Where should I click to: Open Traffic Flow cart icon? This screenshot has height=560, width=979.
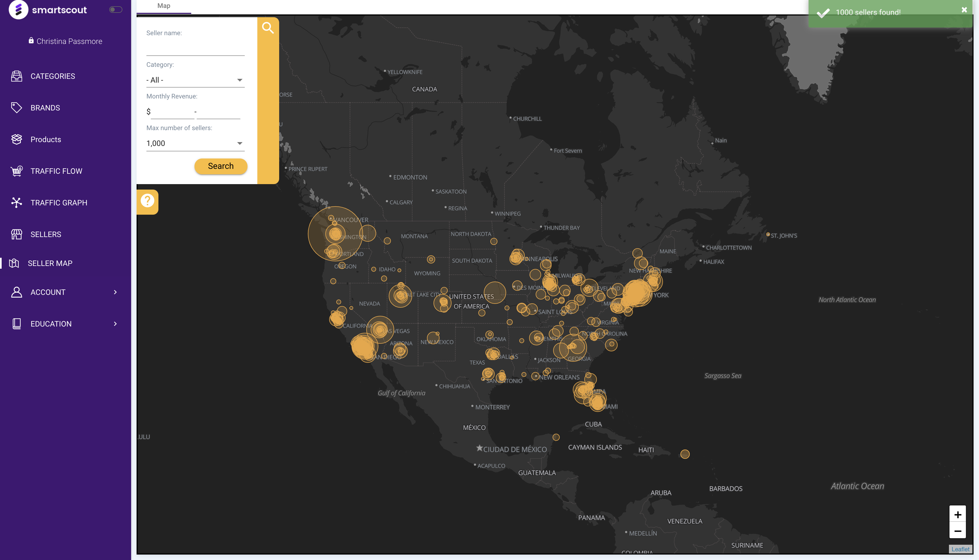pos(16,171)
